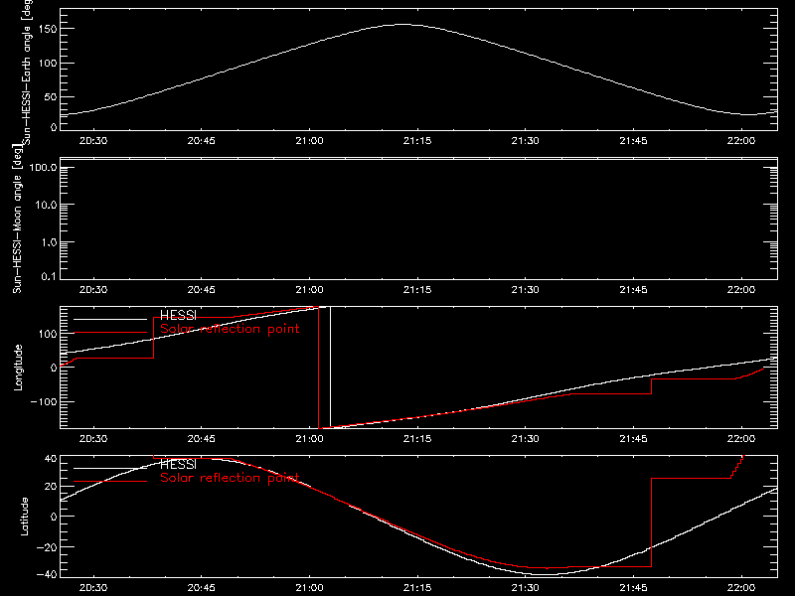The width and height of the screenshot is (795, 596).
Task: Click 21:00 time label under Moon angle plot
Action: (x=309, y=289)
